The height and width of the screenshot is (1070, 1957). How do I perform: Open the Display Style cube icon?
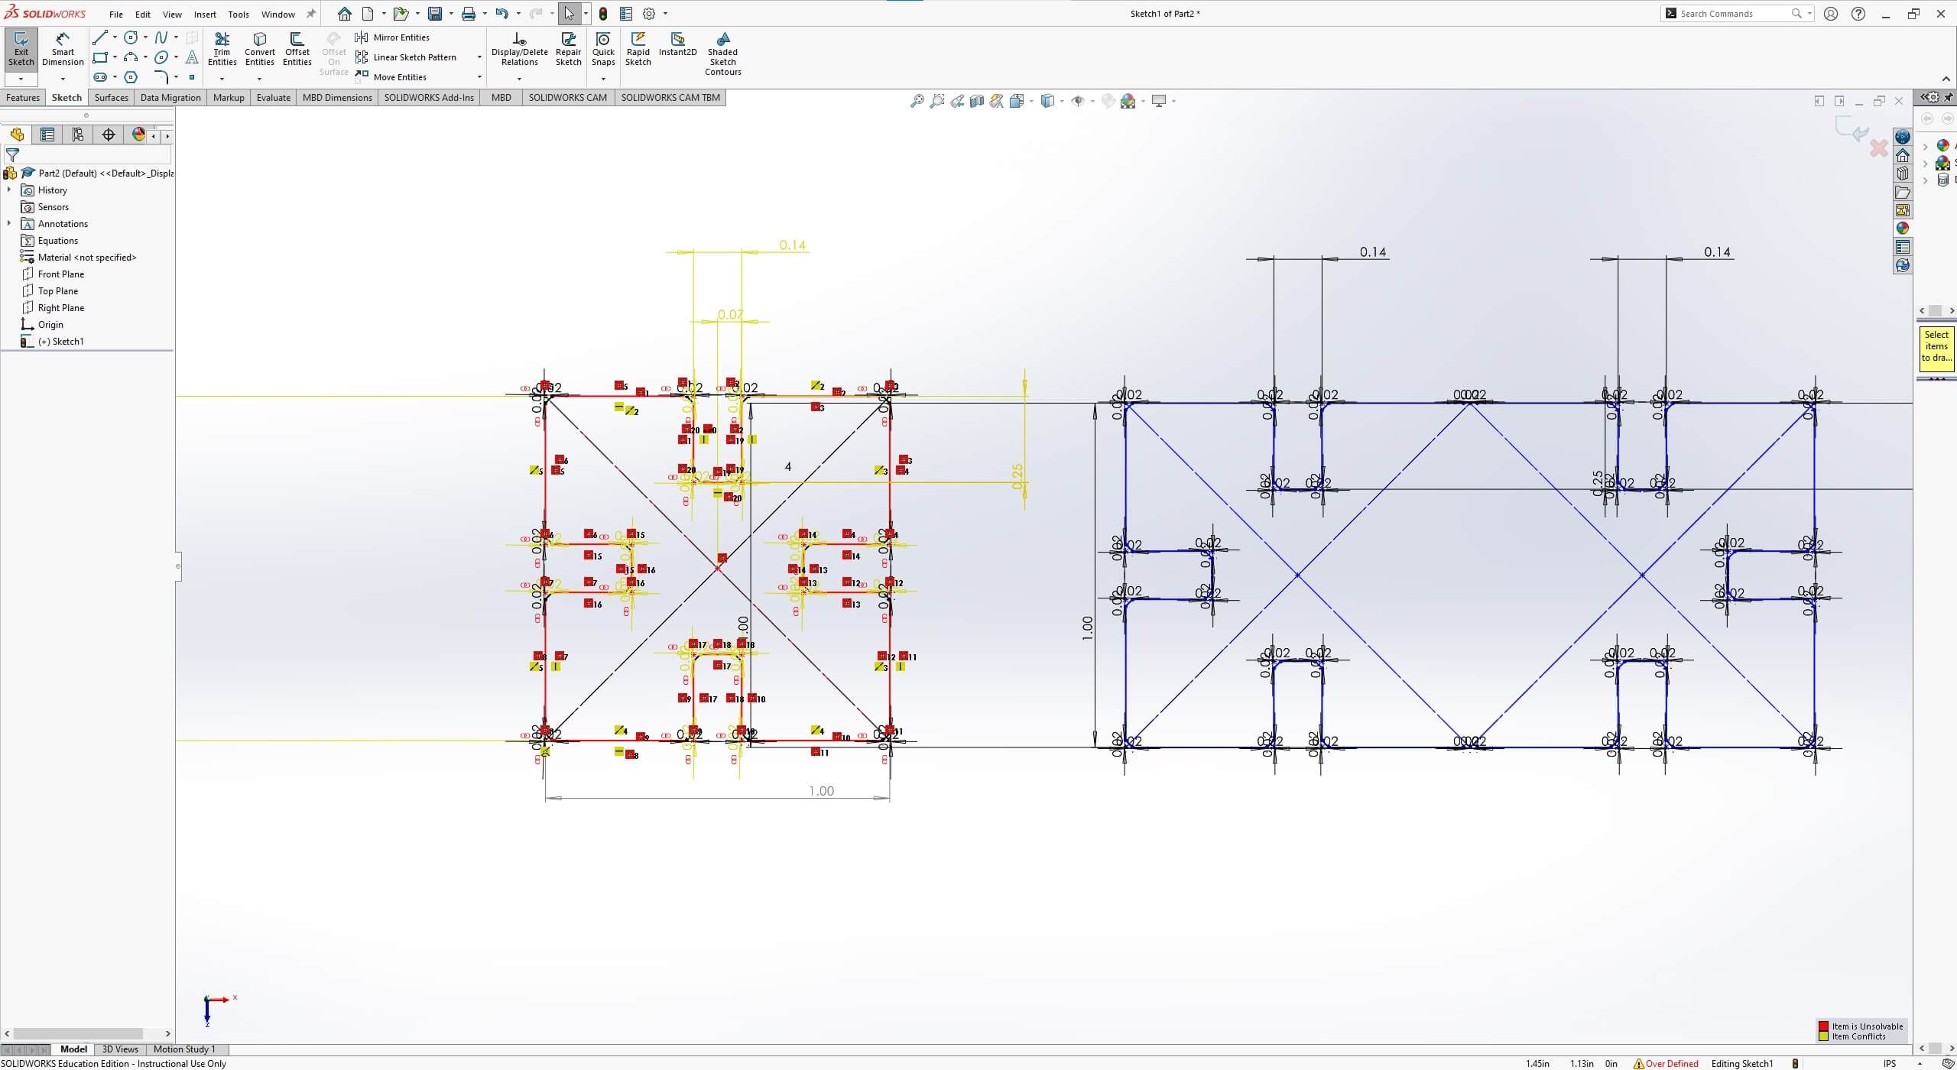point(1047,101)
